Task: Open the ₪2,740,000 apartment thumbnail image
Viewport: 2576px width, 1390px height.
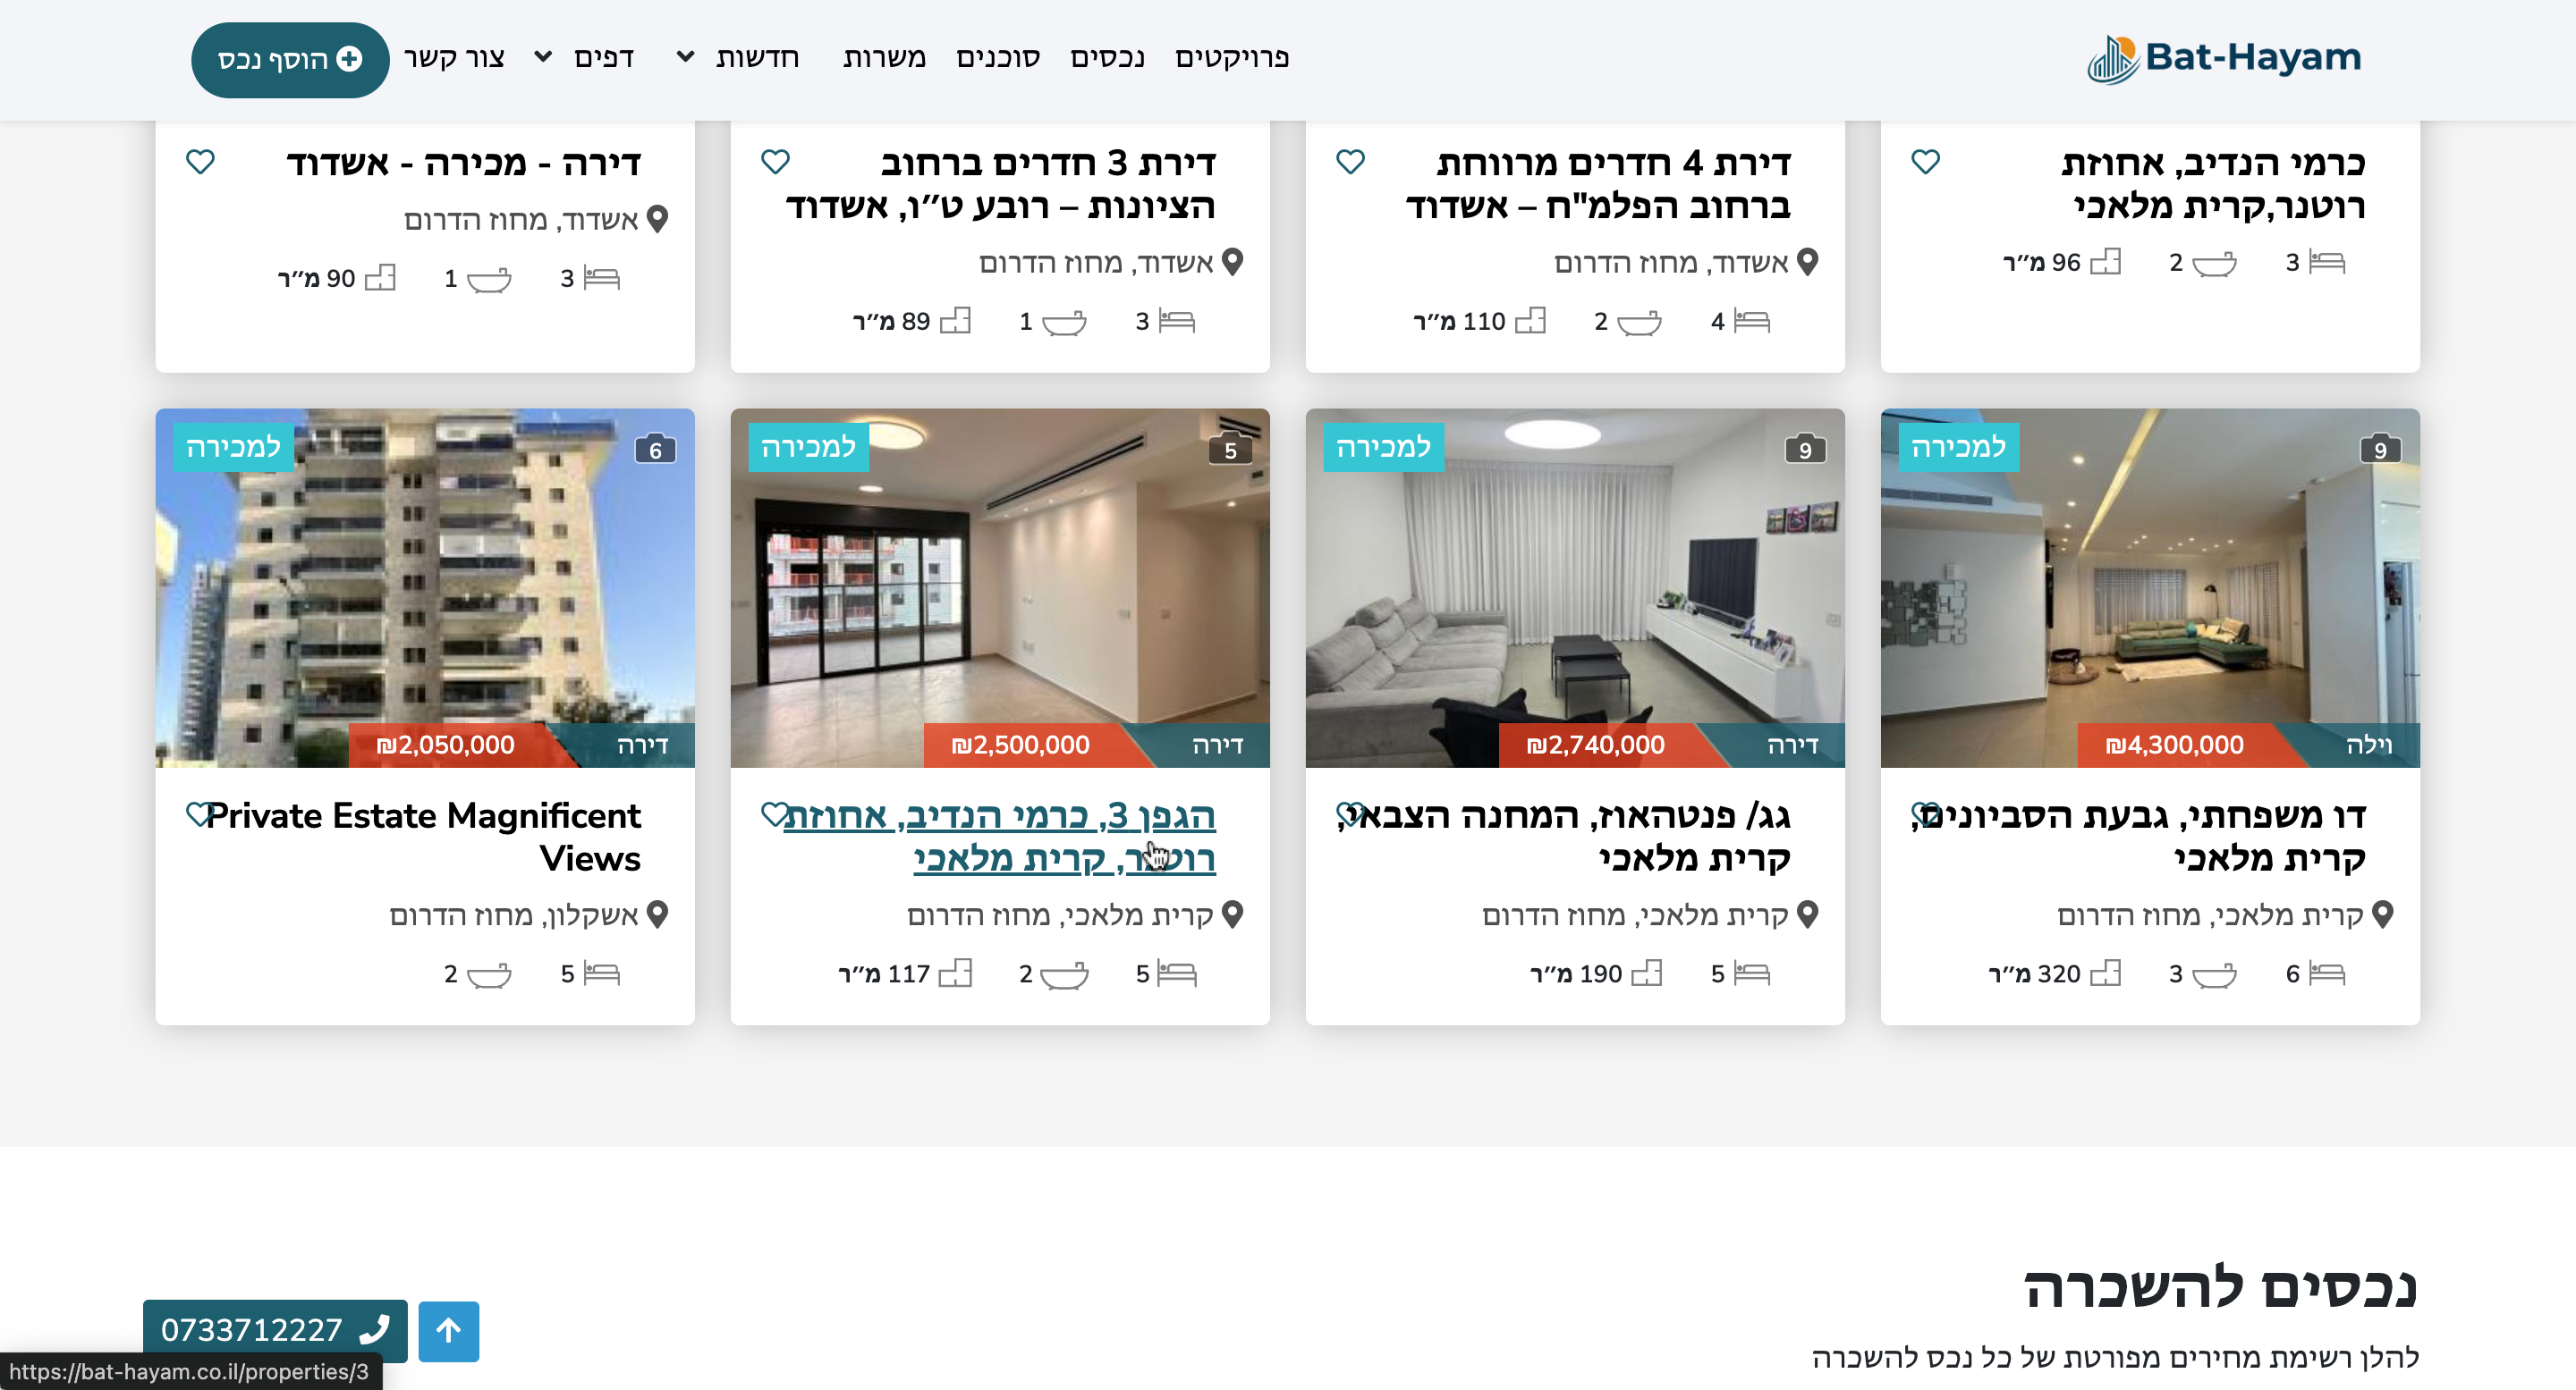Action: pyautogui.click(x=1574, y=590)
